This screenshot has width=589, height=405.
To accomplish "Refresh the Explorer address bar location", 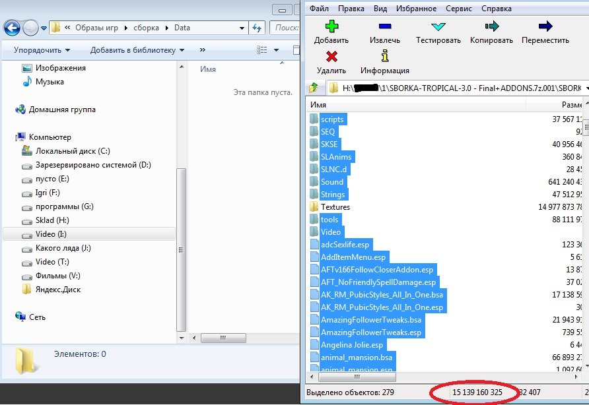I will [x=258, y=28].
